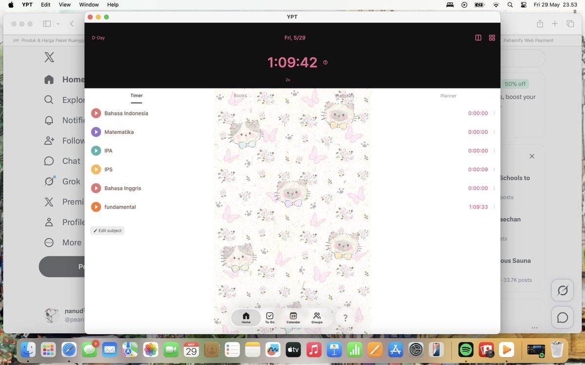Click the Wi-Fi status icon
The width and height of the screenshot is (585, 365).
point(496,4)
